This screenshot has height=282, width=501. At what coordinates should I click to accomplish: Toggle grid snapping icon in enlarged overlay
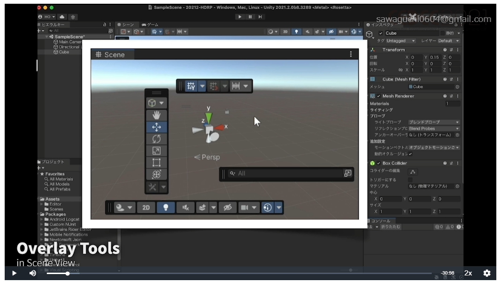coord(191,86)
